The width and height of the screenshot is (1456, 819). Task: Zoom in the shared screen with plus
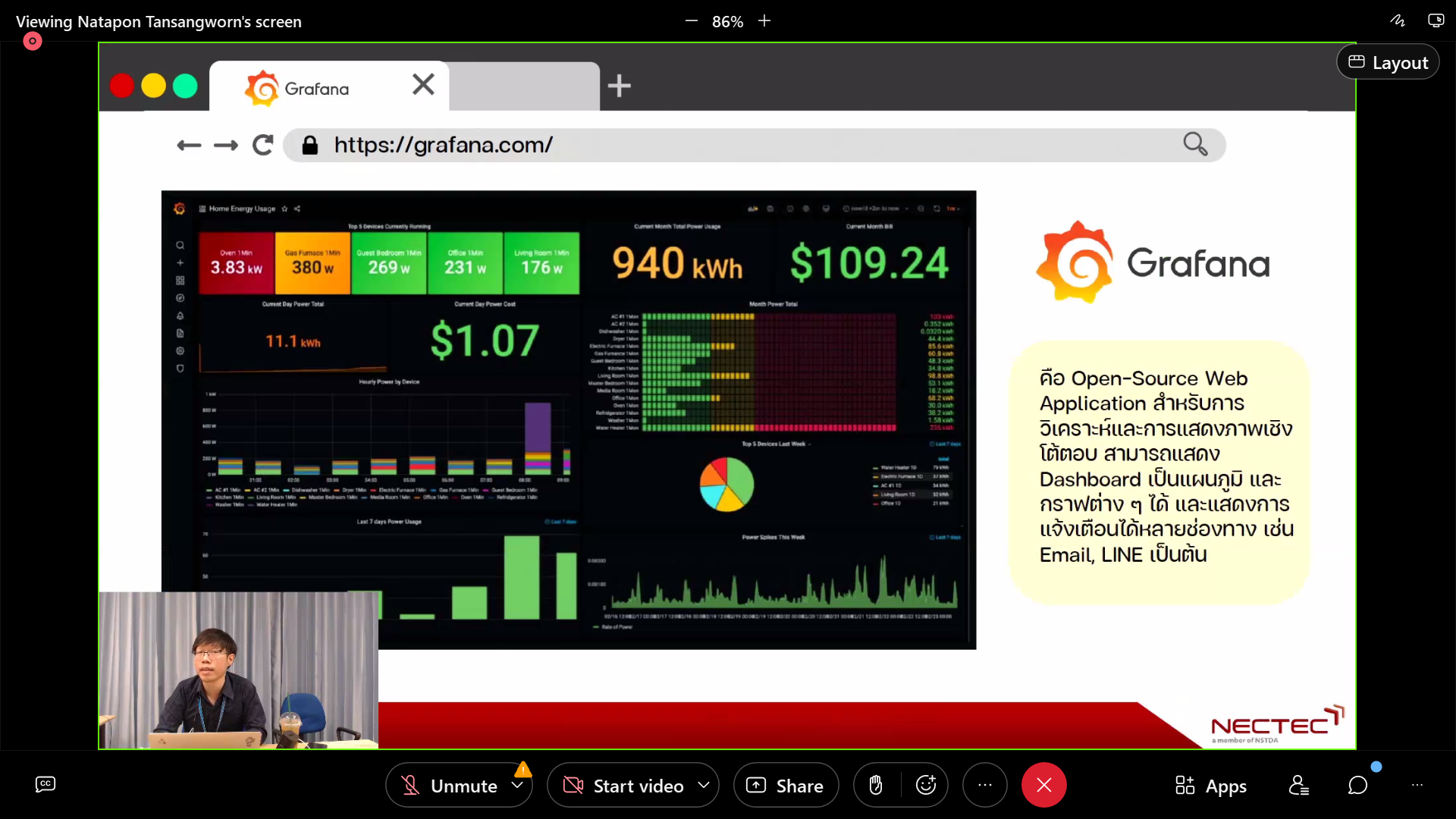click(x=764, y=21)
